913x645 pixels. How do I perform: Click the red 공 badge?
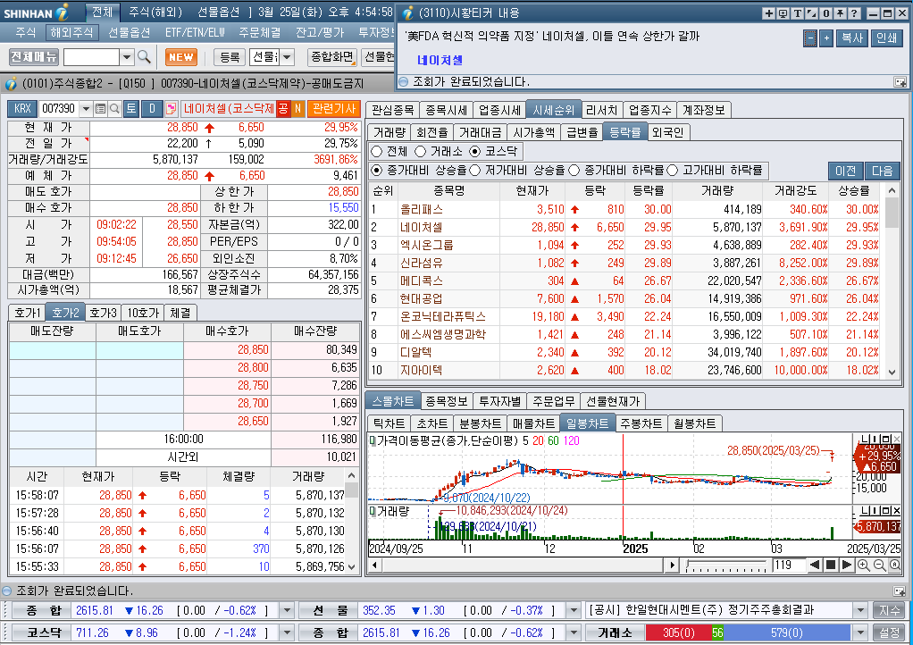pos(283,109)
